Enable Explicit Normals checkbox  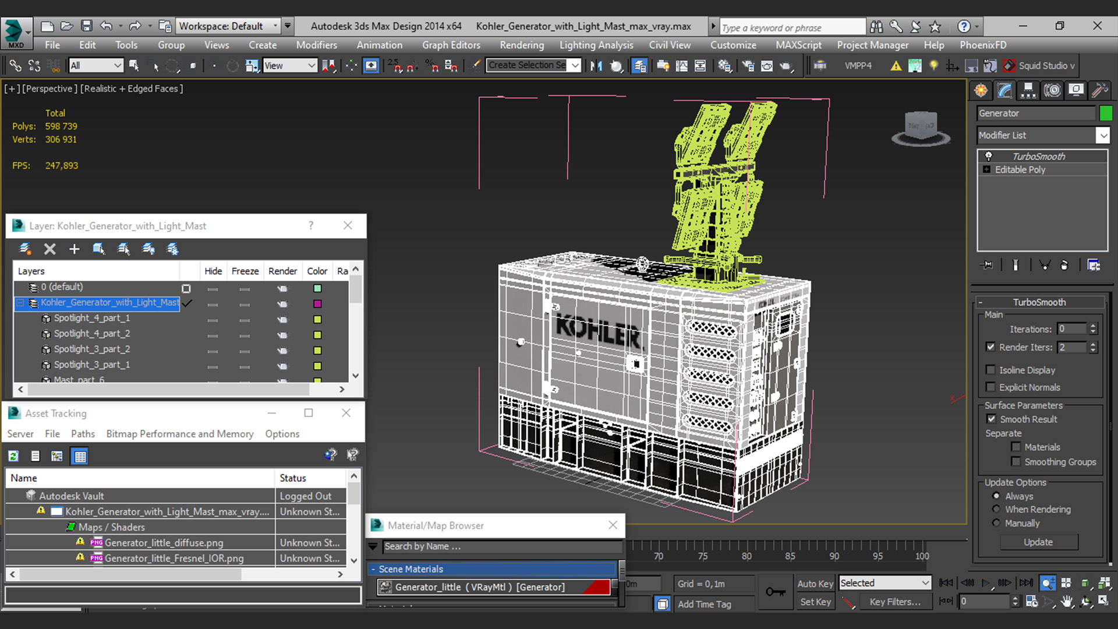pos(990,387)
